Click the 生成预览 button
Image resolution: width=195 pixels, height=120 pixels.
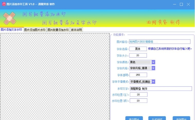pyautogui.click(x=157, y=118)
